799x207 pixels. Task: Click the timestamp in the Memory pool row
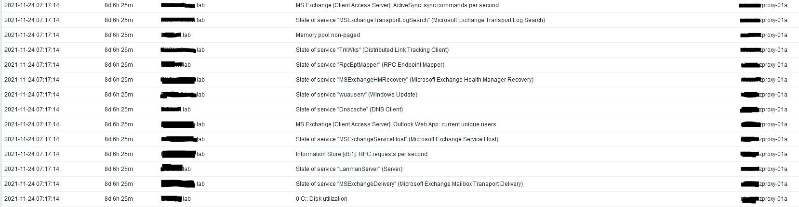(32, 35)
